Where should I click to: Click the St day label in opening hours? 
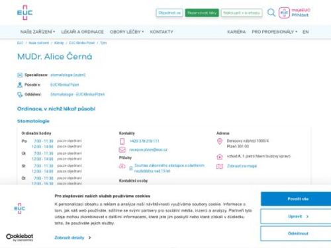pos(24,166)
